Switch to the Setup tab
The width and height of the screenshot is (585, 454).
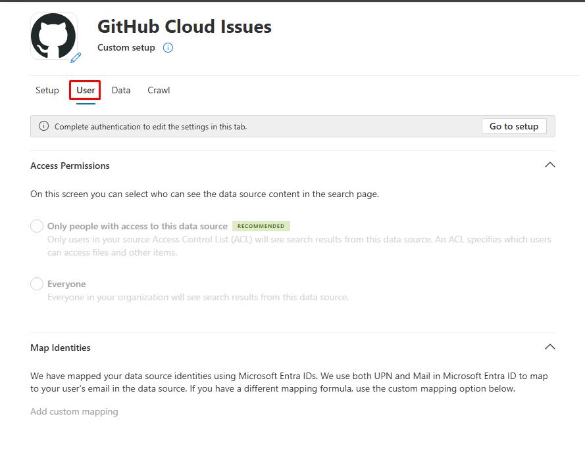(x=47, y=91)
